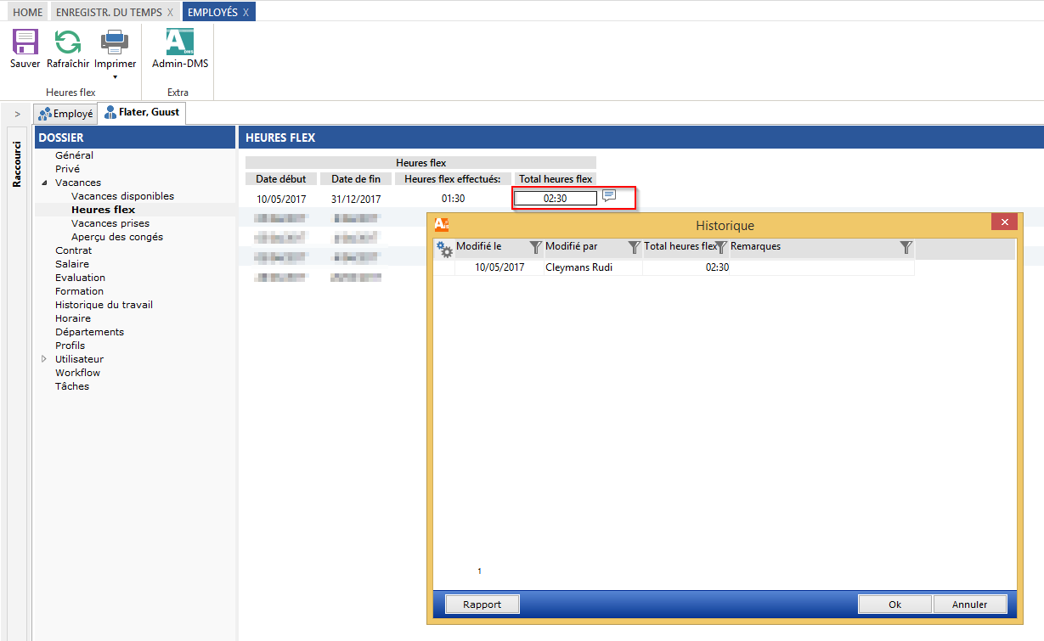Open grid settings gear in Historique
1044x641 pixels.
(444, 248)
